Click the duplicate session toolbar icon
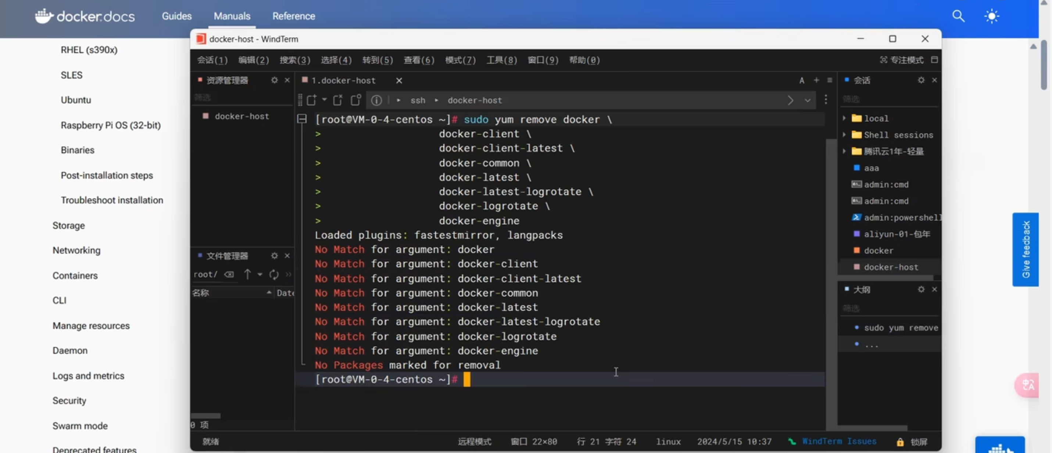 (x=356, y=100)
